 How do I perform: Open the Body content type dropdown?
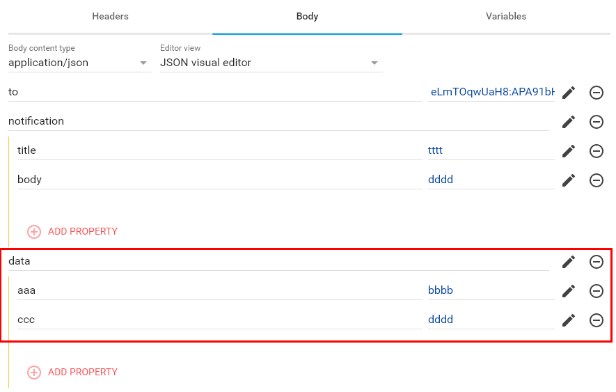click(80, 63)
